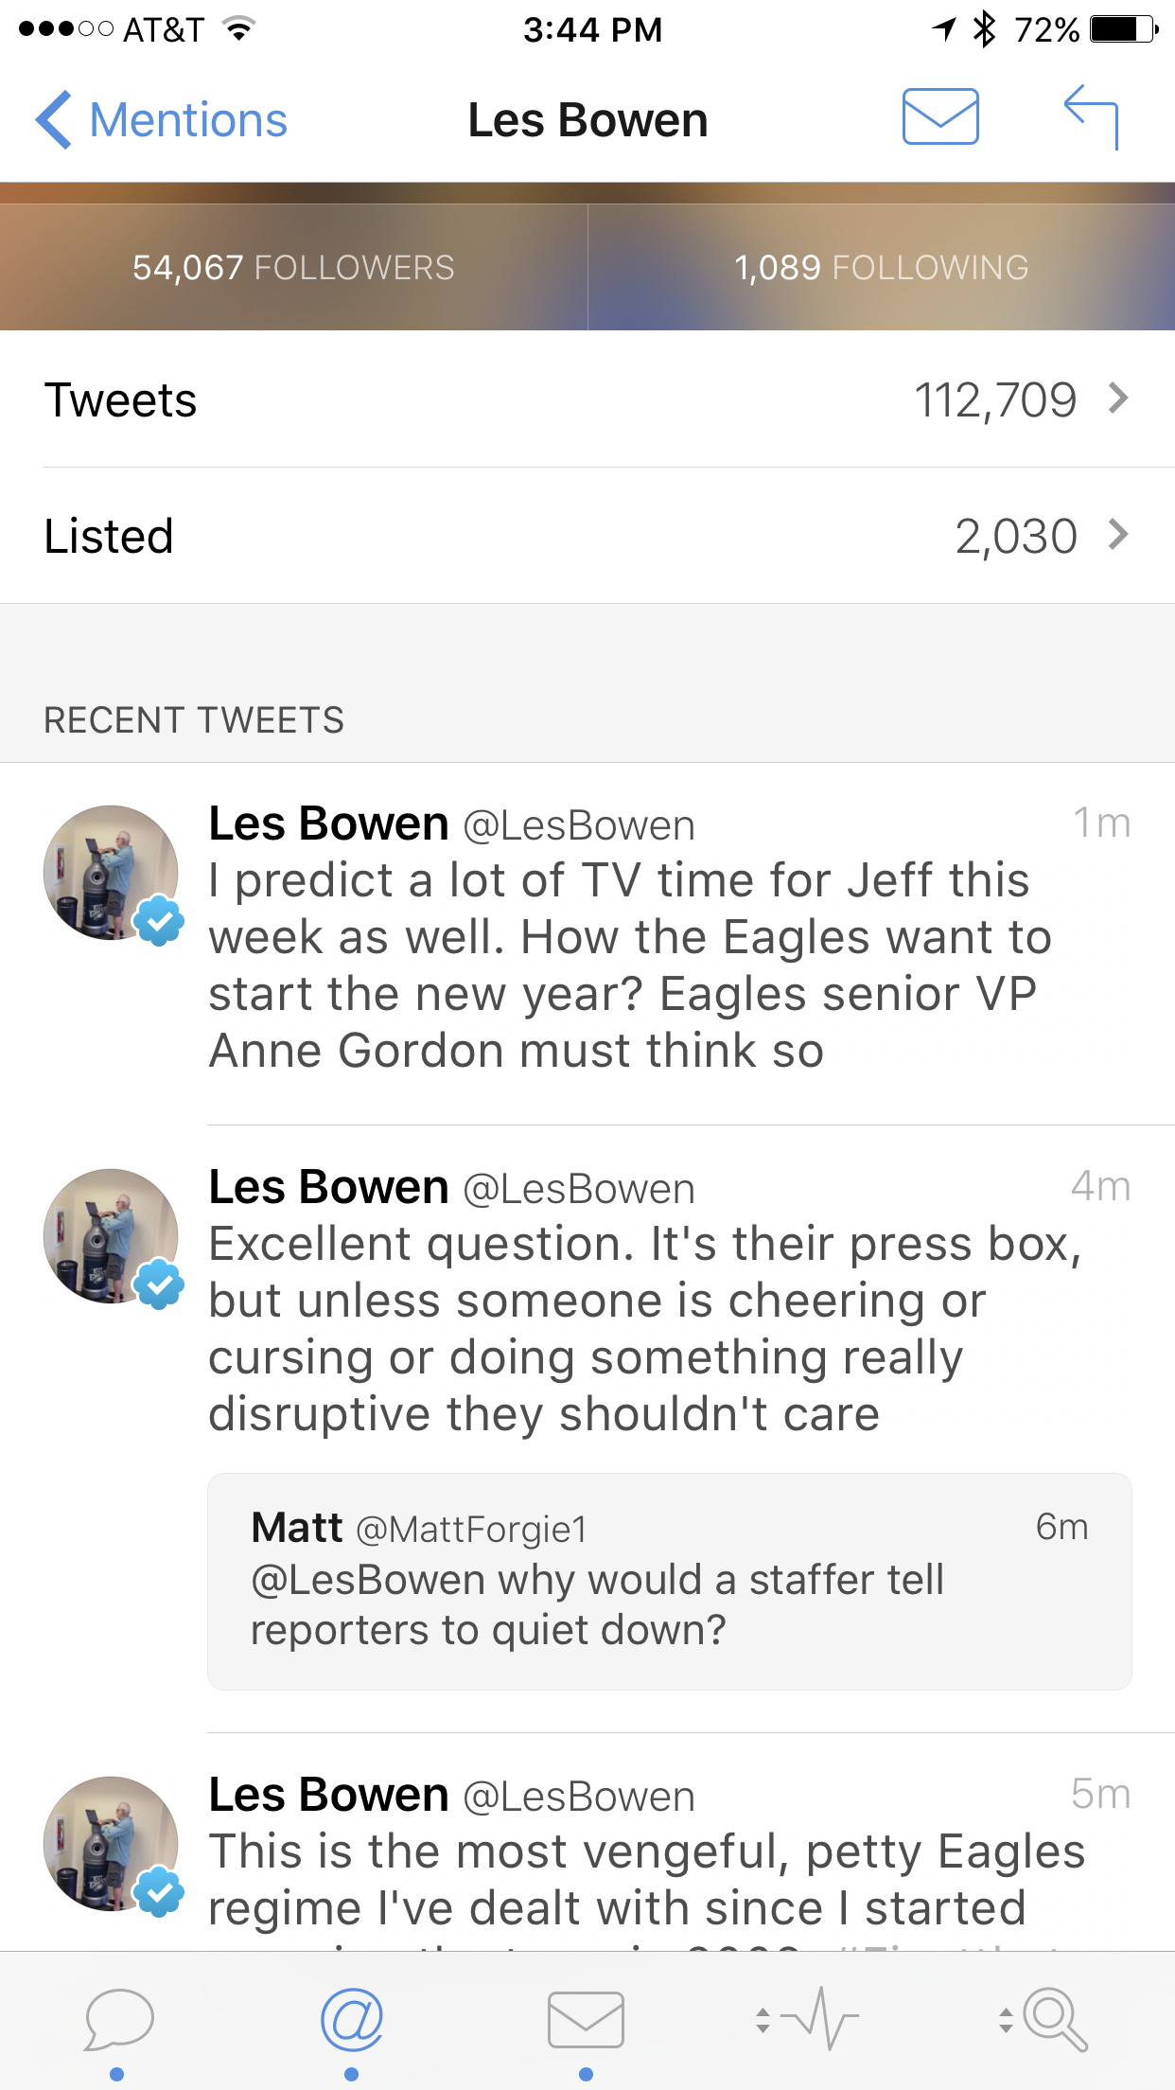Tap Les Bowen avatar on 4m tweet

[x=111, y=1236]
